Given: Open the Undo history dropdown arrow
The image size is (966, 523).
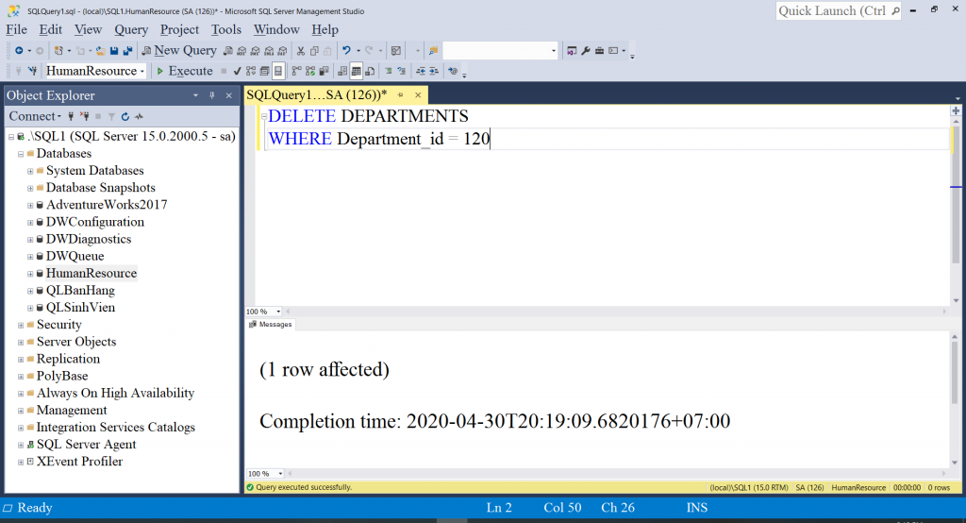Looking at the screenshot, I should 358,51.
